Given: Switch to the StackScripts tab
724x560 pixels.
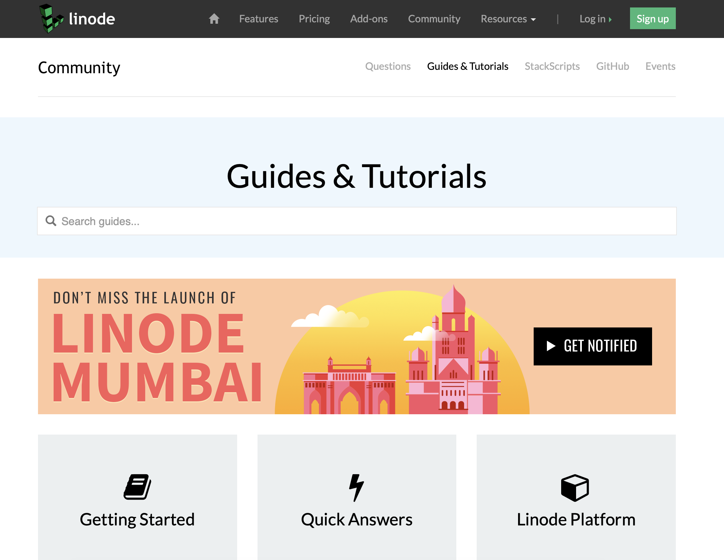Looking at the screenshot, I should (x=552, y=66).
